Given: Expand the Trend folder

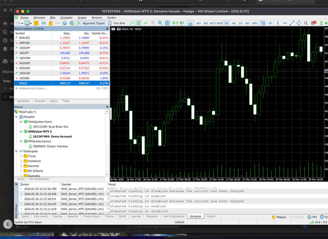Looking at the screenshot, I should [21, 156].
